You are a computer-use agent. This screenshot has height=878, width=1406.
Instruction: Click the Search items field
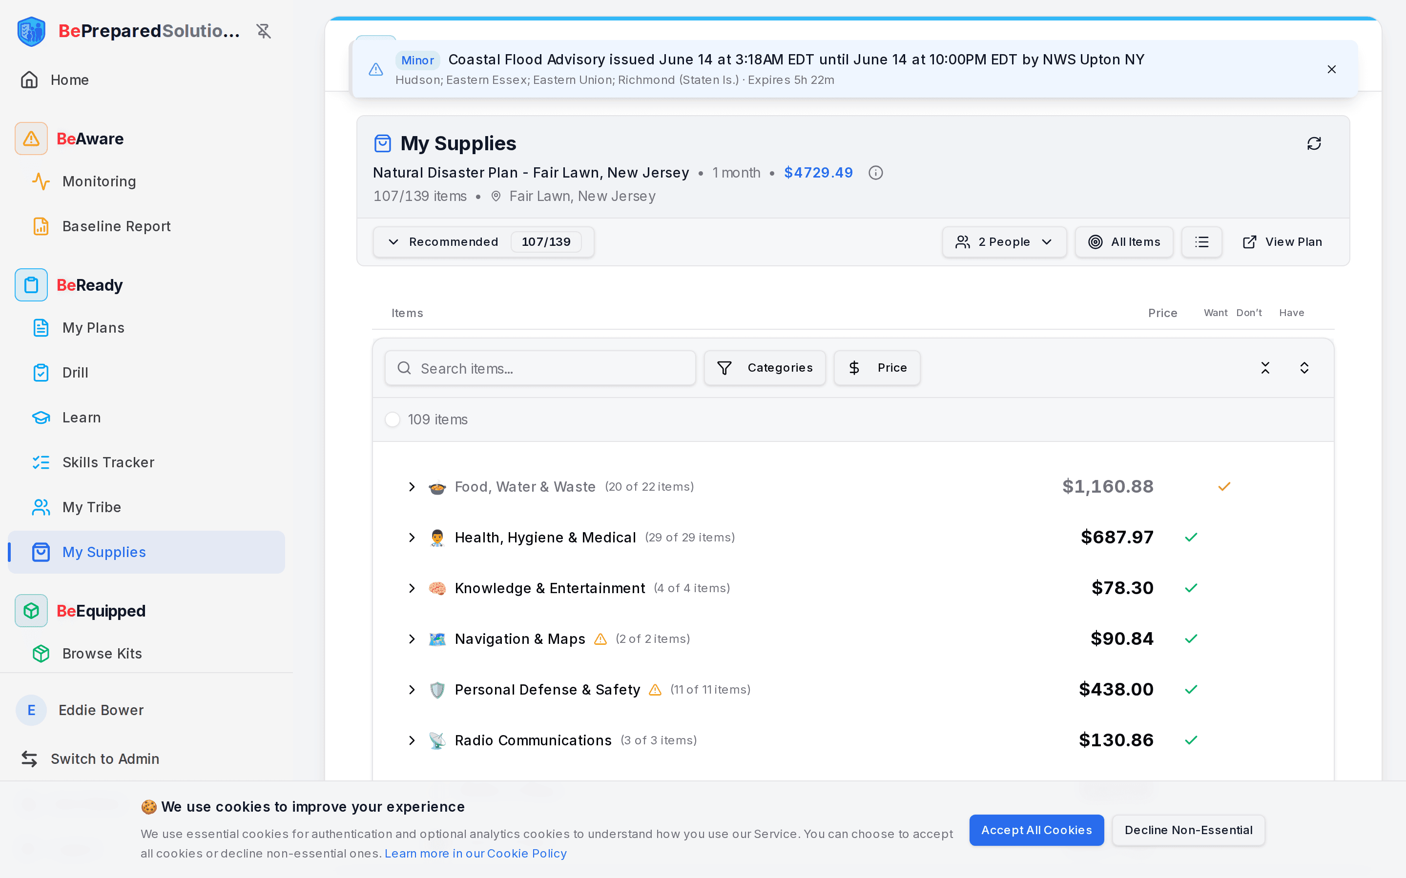click(x=540, y=368)
